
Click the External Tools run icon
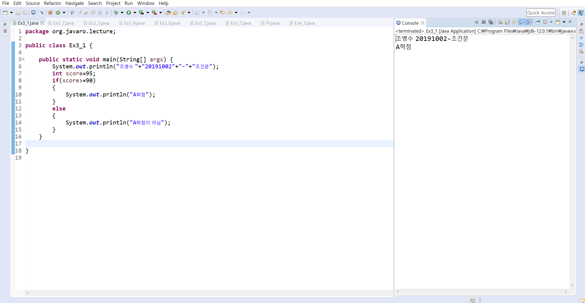[x=154, y=13]
